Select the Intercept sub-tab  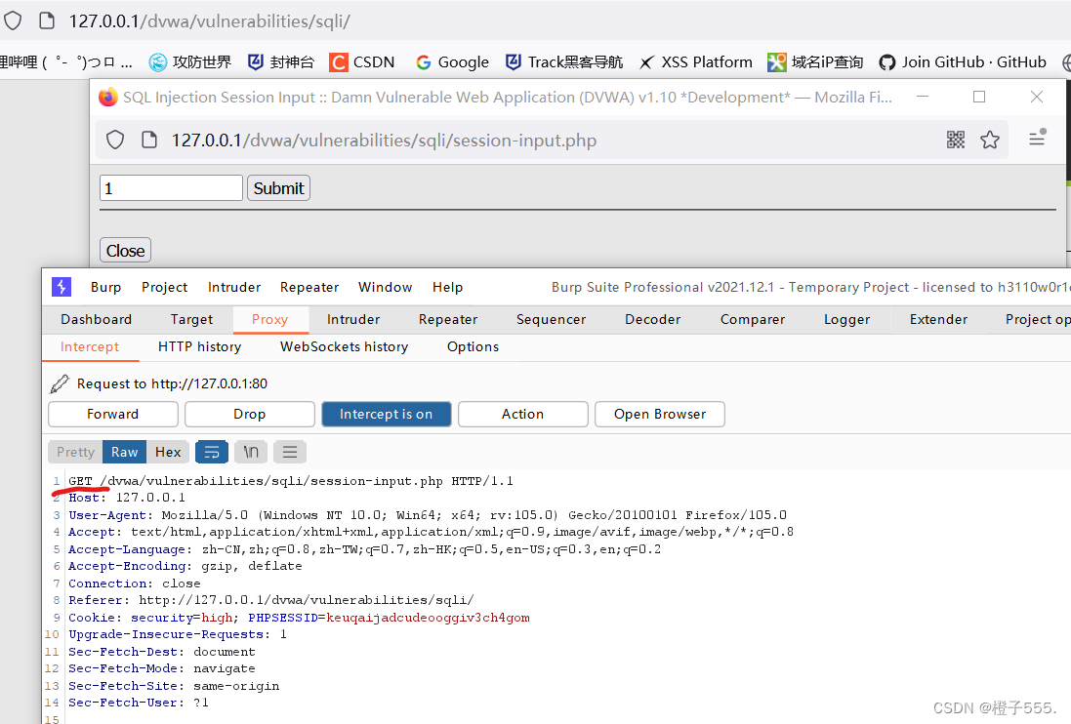[x=90, y=346]
